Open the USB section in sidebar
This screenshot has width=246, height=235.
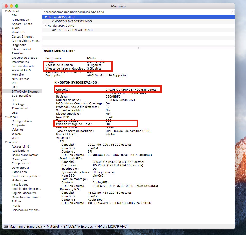point(15,113)
